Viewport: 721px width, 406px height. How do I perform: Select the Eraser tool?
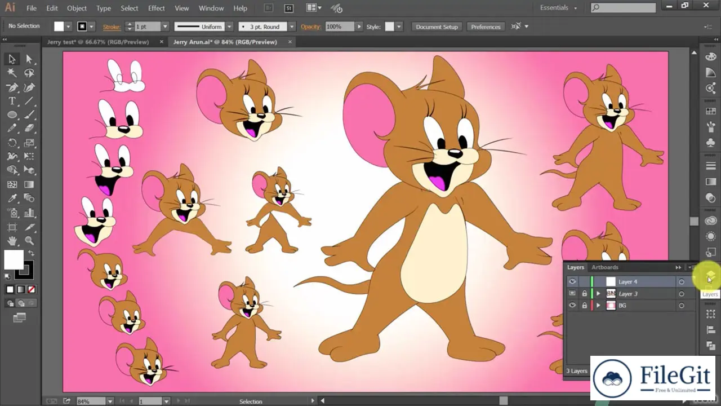pos(29,129)
